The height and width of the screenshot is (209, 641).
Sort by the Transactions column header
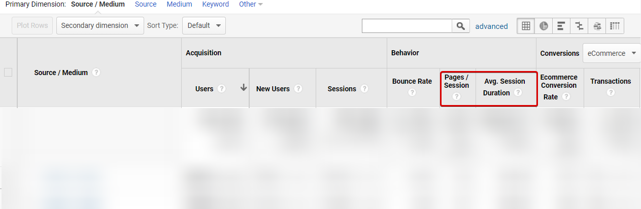point(611,81)
